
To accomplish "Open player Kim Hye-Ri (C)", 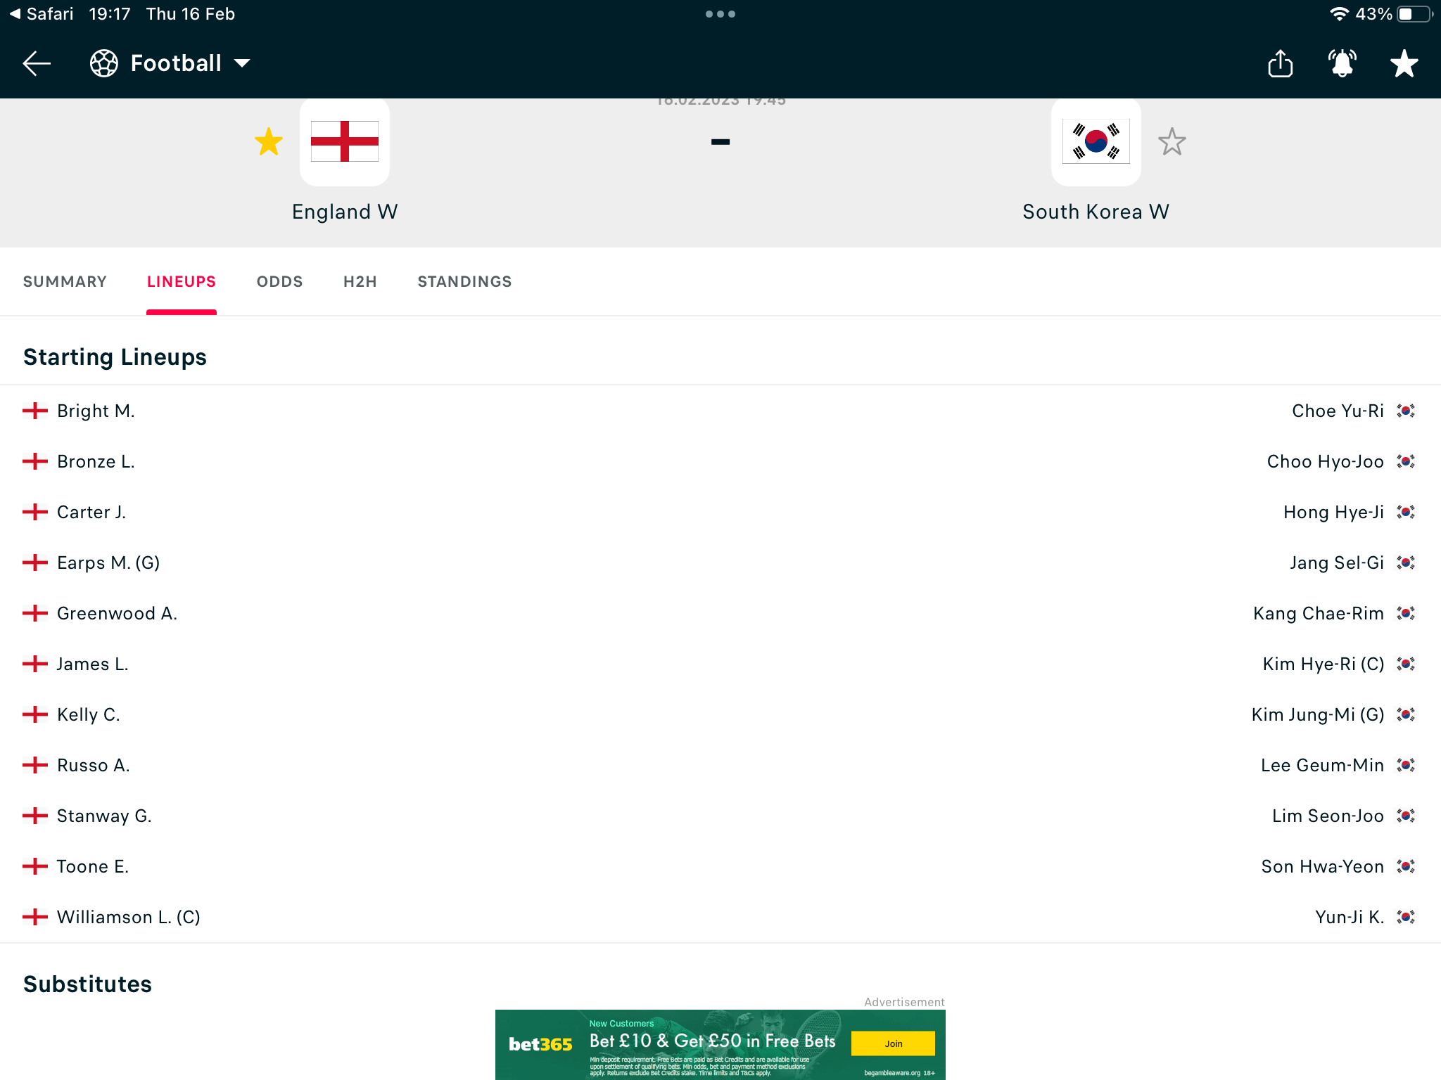I will pyautogui.click(x=1323, y=664).
